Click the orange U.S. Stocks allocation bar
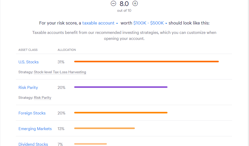 (x=146, y=62)
